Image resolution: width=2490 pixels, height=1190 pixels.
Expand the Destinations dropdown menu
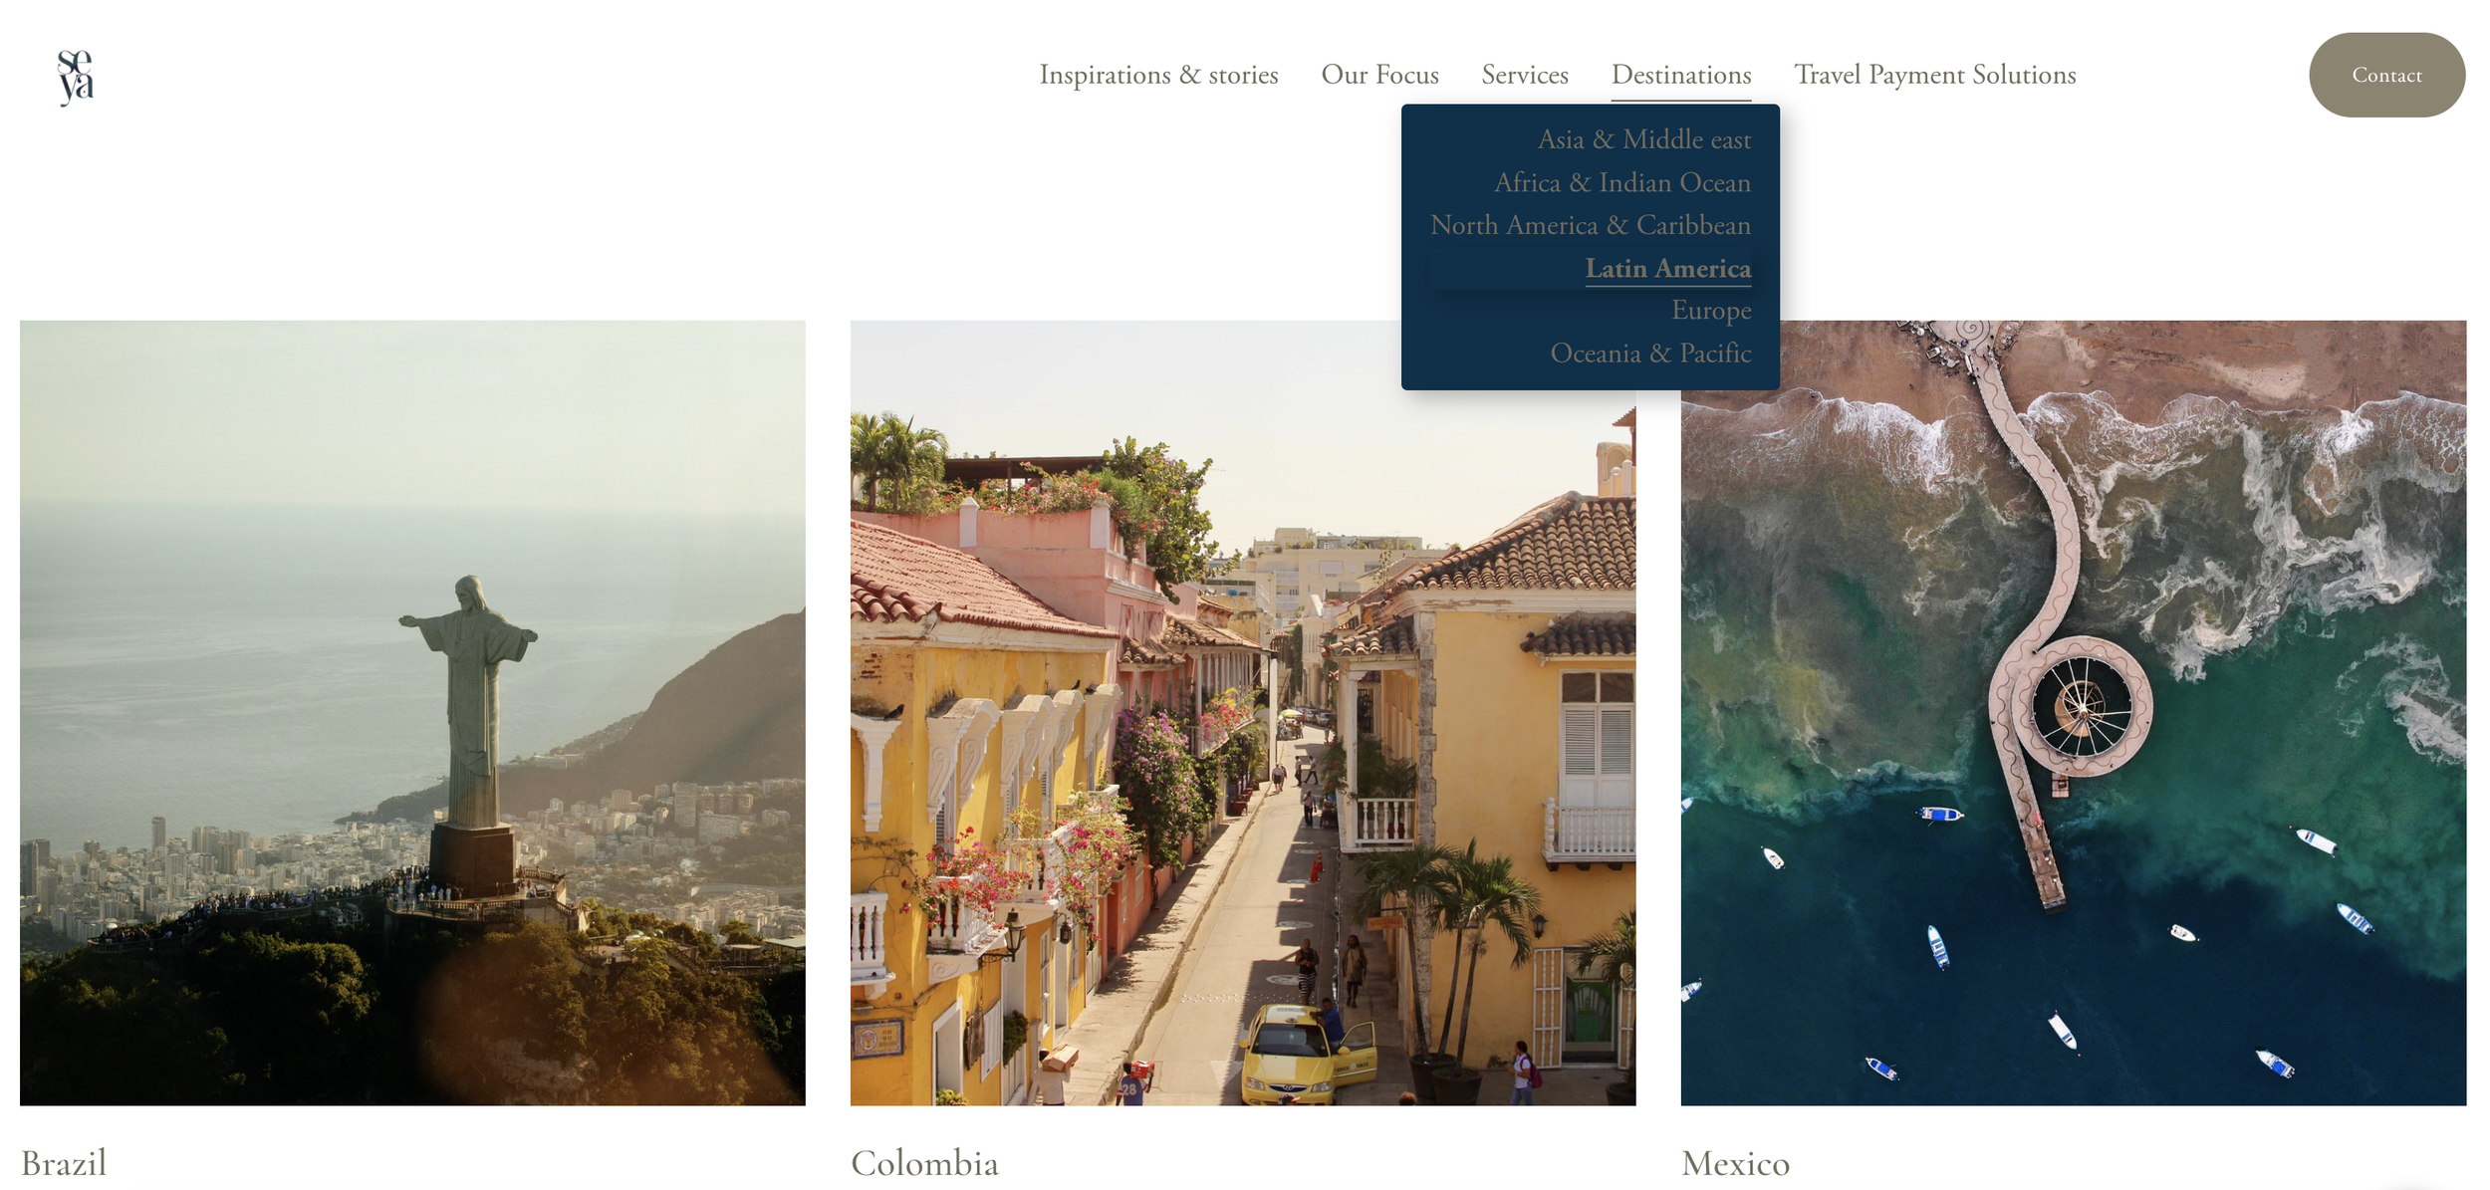pos(1680,75)
